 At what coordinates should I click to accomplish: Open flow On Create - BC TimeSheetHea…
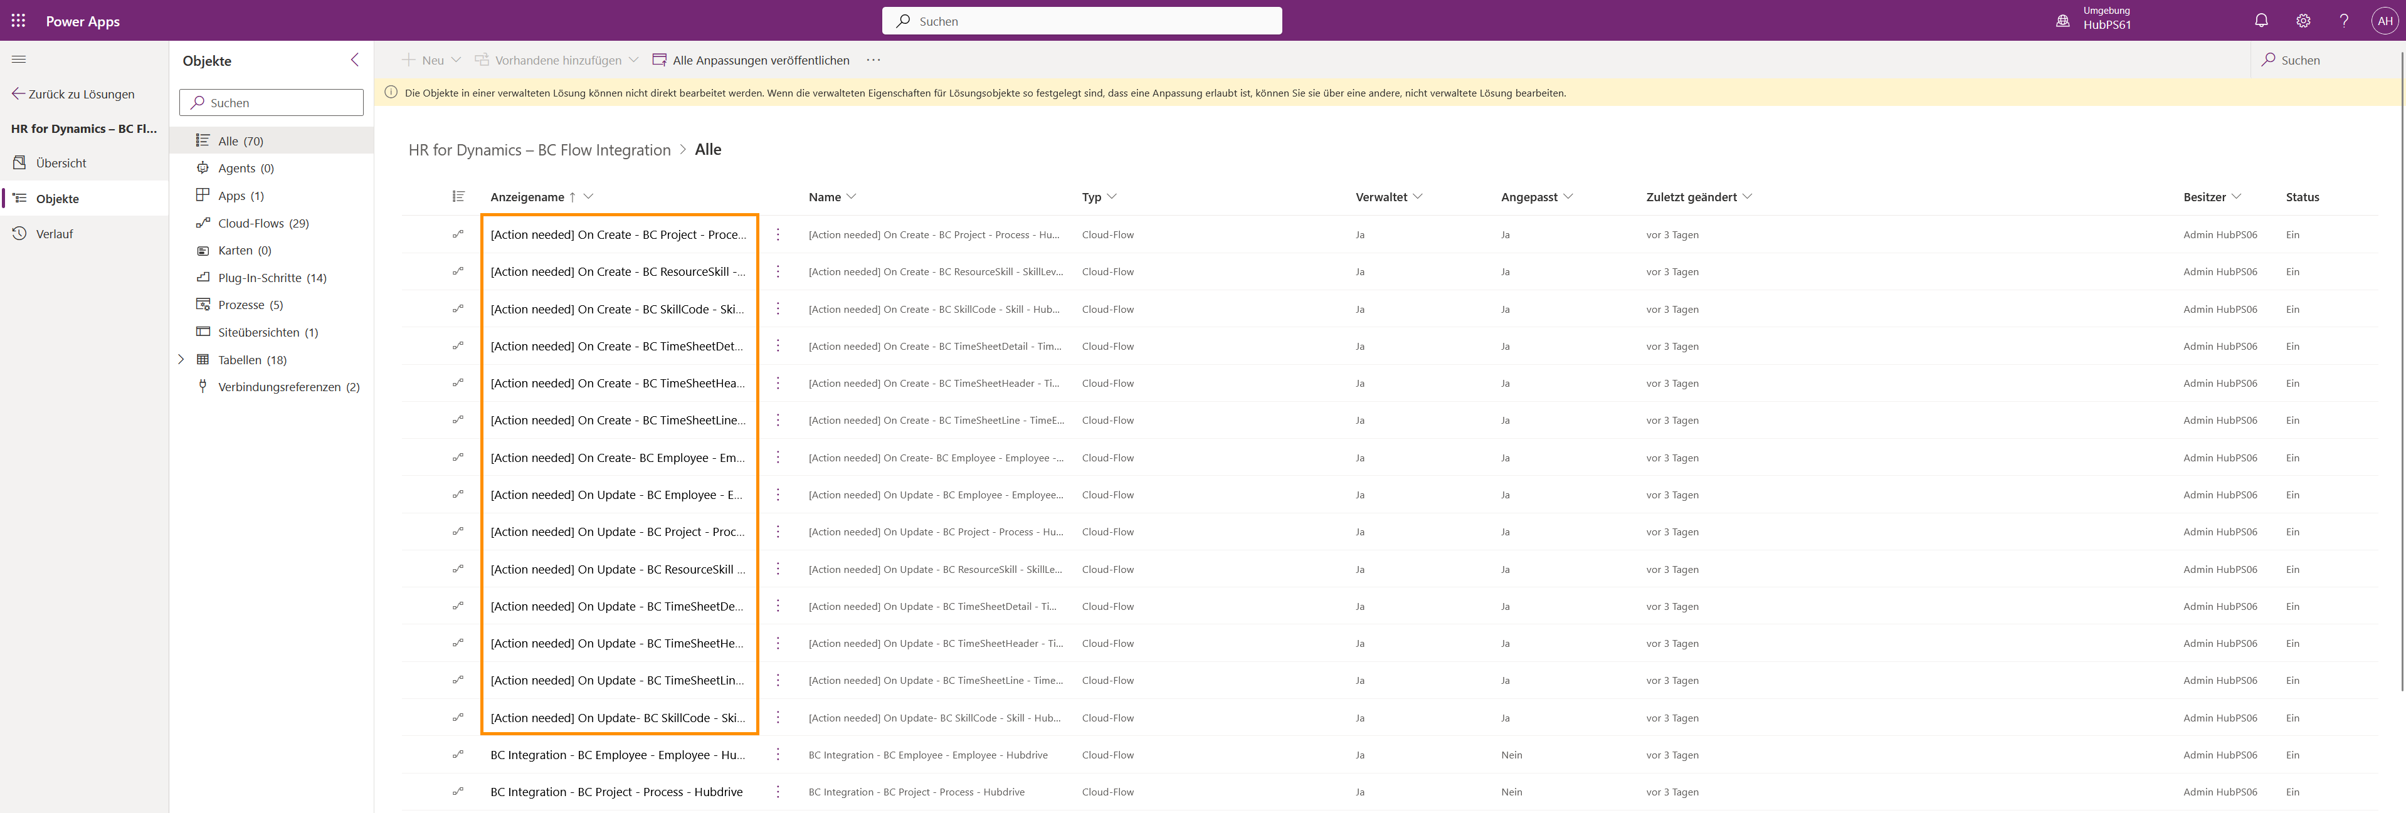pyautogui.click(x=618, y=384)
